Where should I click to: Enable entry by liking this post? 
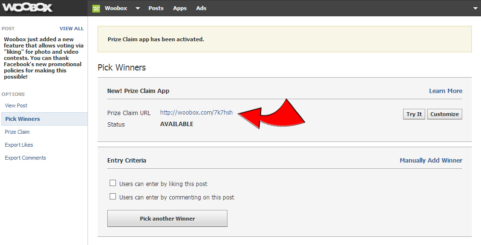[113, 183]
